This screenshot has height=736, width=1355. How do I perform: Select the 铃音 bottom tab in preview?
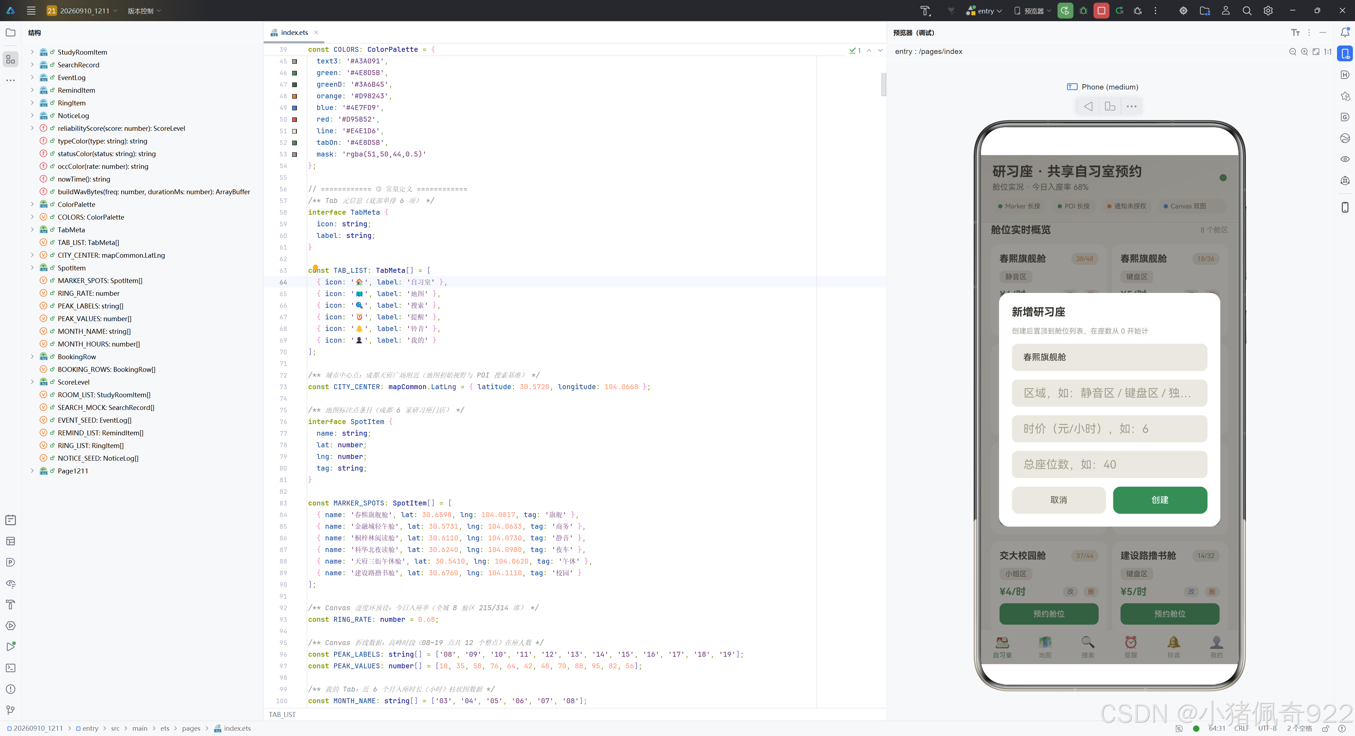pos(1174,647)
